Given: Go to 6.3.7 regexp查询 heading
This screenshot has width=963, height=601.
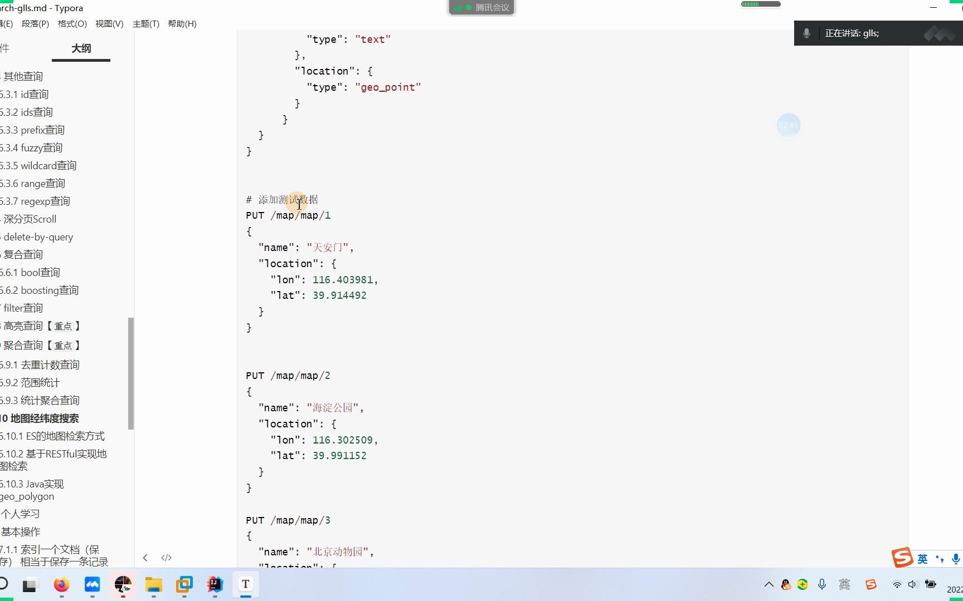Looking at the screenshot, I should 35,201.
